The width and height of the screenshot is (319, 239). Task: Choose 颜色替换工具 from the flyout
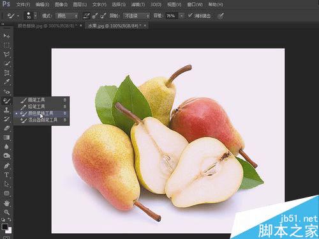pos(41,113)
